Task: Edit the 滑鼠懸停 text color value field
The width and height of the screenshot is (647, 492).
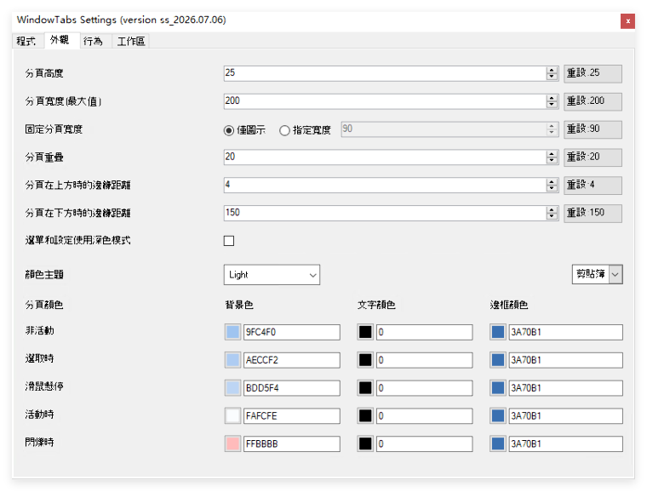Action: tap(424, 388)
